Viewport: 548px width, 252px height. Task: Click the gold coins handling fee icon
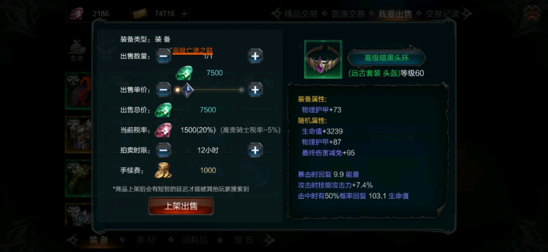tap(163, 170)
